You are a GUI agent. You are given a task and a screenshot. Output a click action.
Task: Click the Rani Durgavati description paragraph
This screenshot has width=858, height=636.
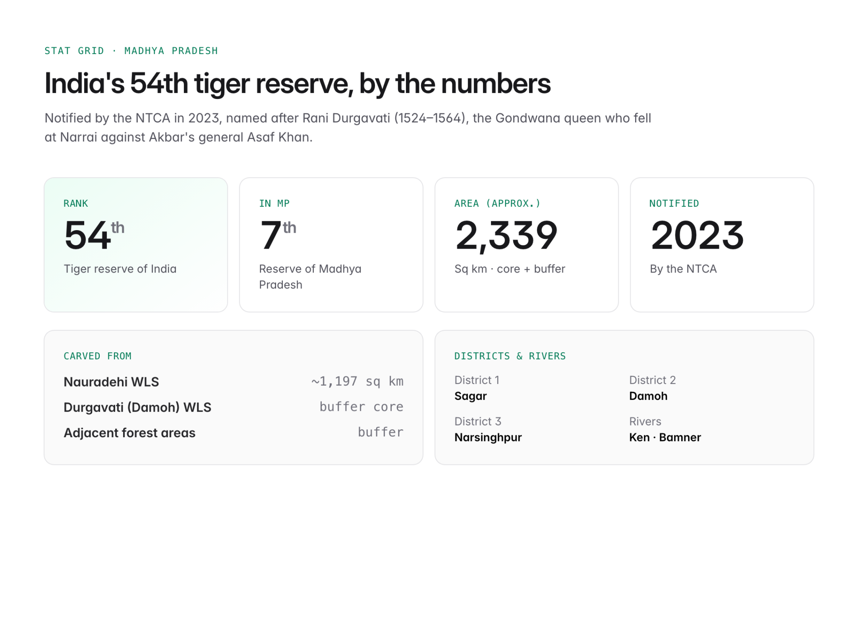pyautogui.click(x=348, y=127)
